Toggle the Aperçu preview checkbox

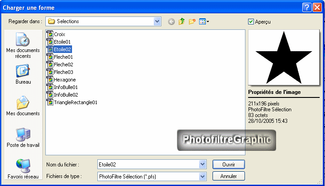(251, 21)
